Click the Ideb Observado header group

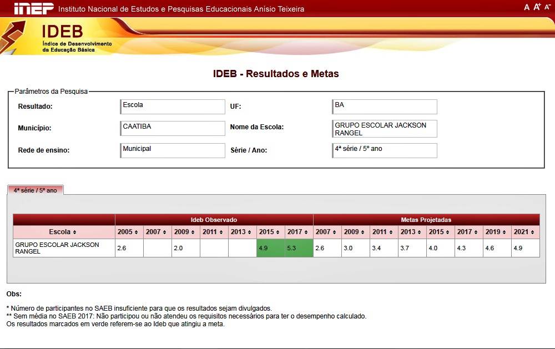214,220
